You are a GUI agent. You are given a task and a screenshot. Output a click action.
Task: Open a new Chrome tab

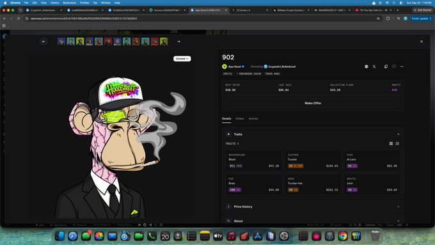[x=397, y=10]
